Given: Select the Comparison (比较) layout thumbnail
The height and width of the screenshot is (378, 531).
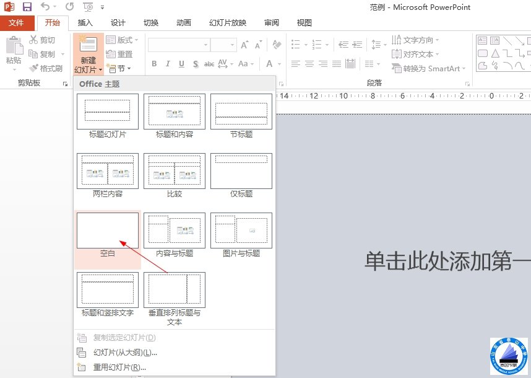Looking at the screenshot, I should point(175,172).
